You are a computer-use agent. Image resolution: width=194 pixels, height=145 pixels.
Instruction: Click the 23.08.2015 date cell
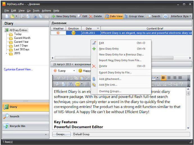point(91,33)
